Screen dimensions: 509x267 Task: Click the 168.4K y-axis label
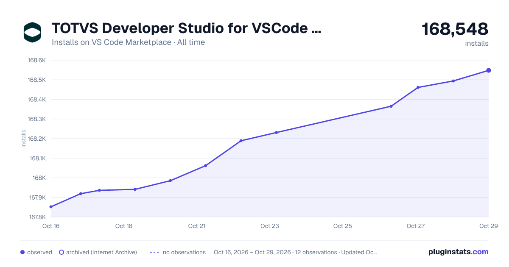(36, 100)
